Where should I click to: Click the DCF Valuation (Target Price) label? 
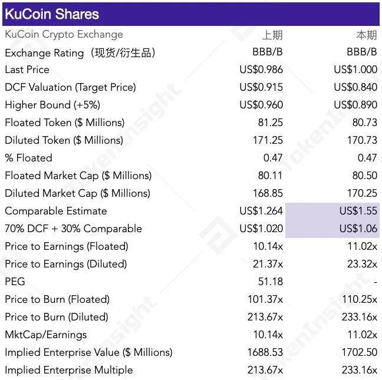(x=70, y=87)
